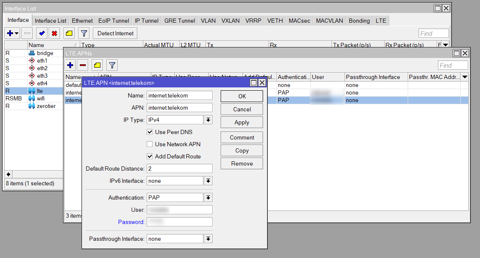
Task: Click the yellow comment icon in Interface List toolbar
Action: (x=69, y=33)
